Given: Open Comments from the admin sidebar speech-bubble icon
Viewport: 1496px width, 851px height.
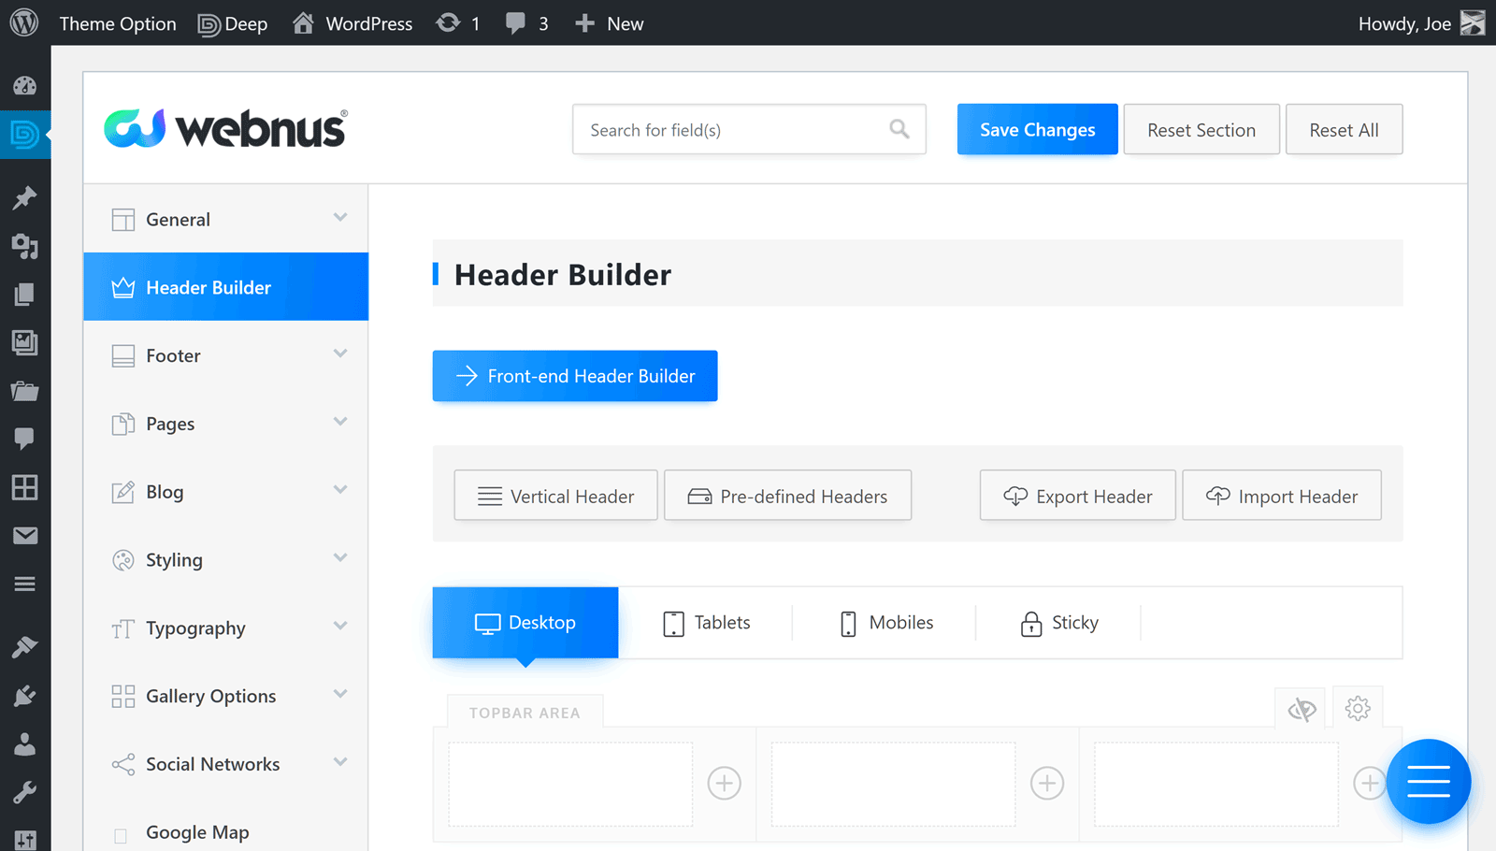Looking at the screenshot, I should coord(25,438).
